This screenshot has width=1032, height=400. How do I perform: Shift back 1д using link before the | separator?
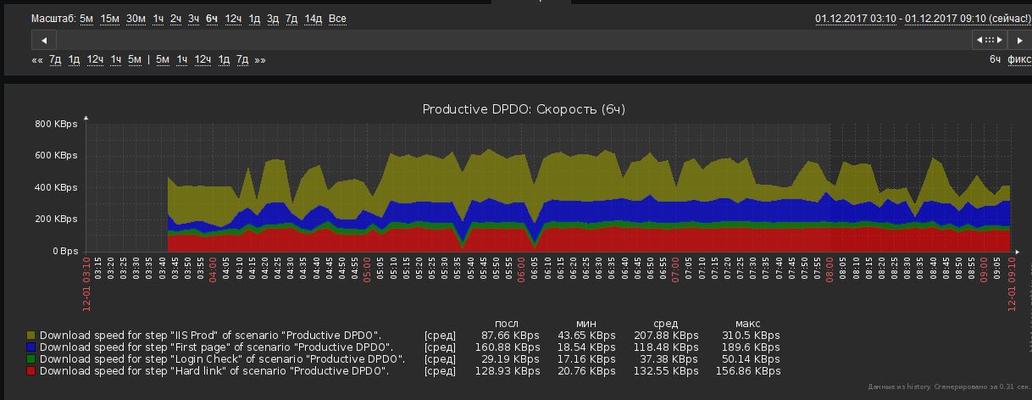point(74,59)
